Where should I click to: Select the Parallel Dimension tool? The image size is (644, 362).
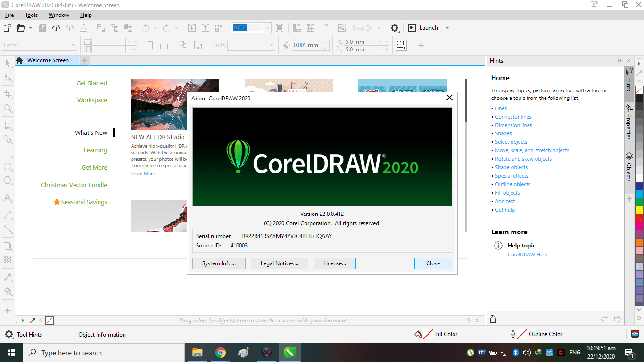pyautogui.click(x=8, y=214)
